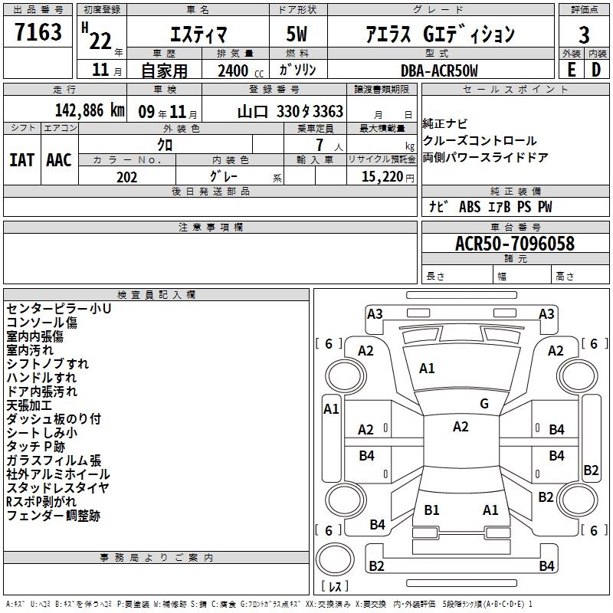Select the door type value 5W
613x613 pixels.
pyautogui.click(x=297, y=34)
